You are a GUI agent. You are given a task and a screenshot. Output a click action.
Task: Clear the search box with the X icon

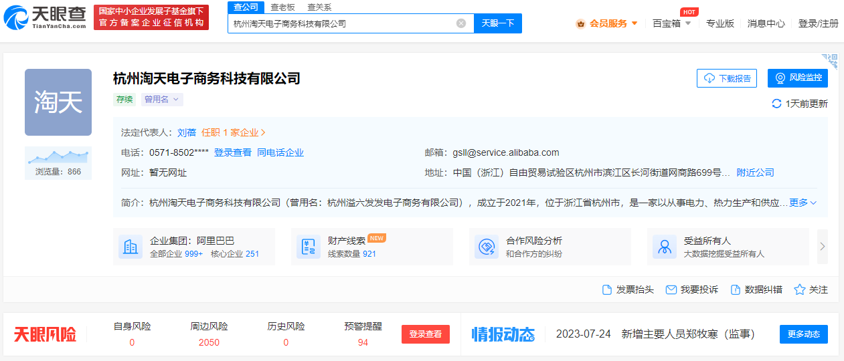pos(461,23)
